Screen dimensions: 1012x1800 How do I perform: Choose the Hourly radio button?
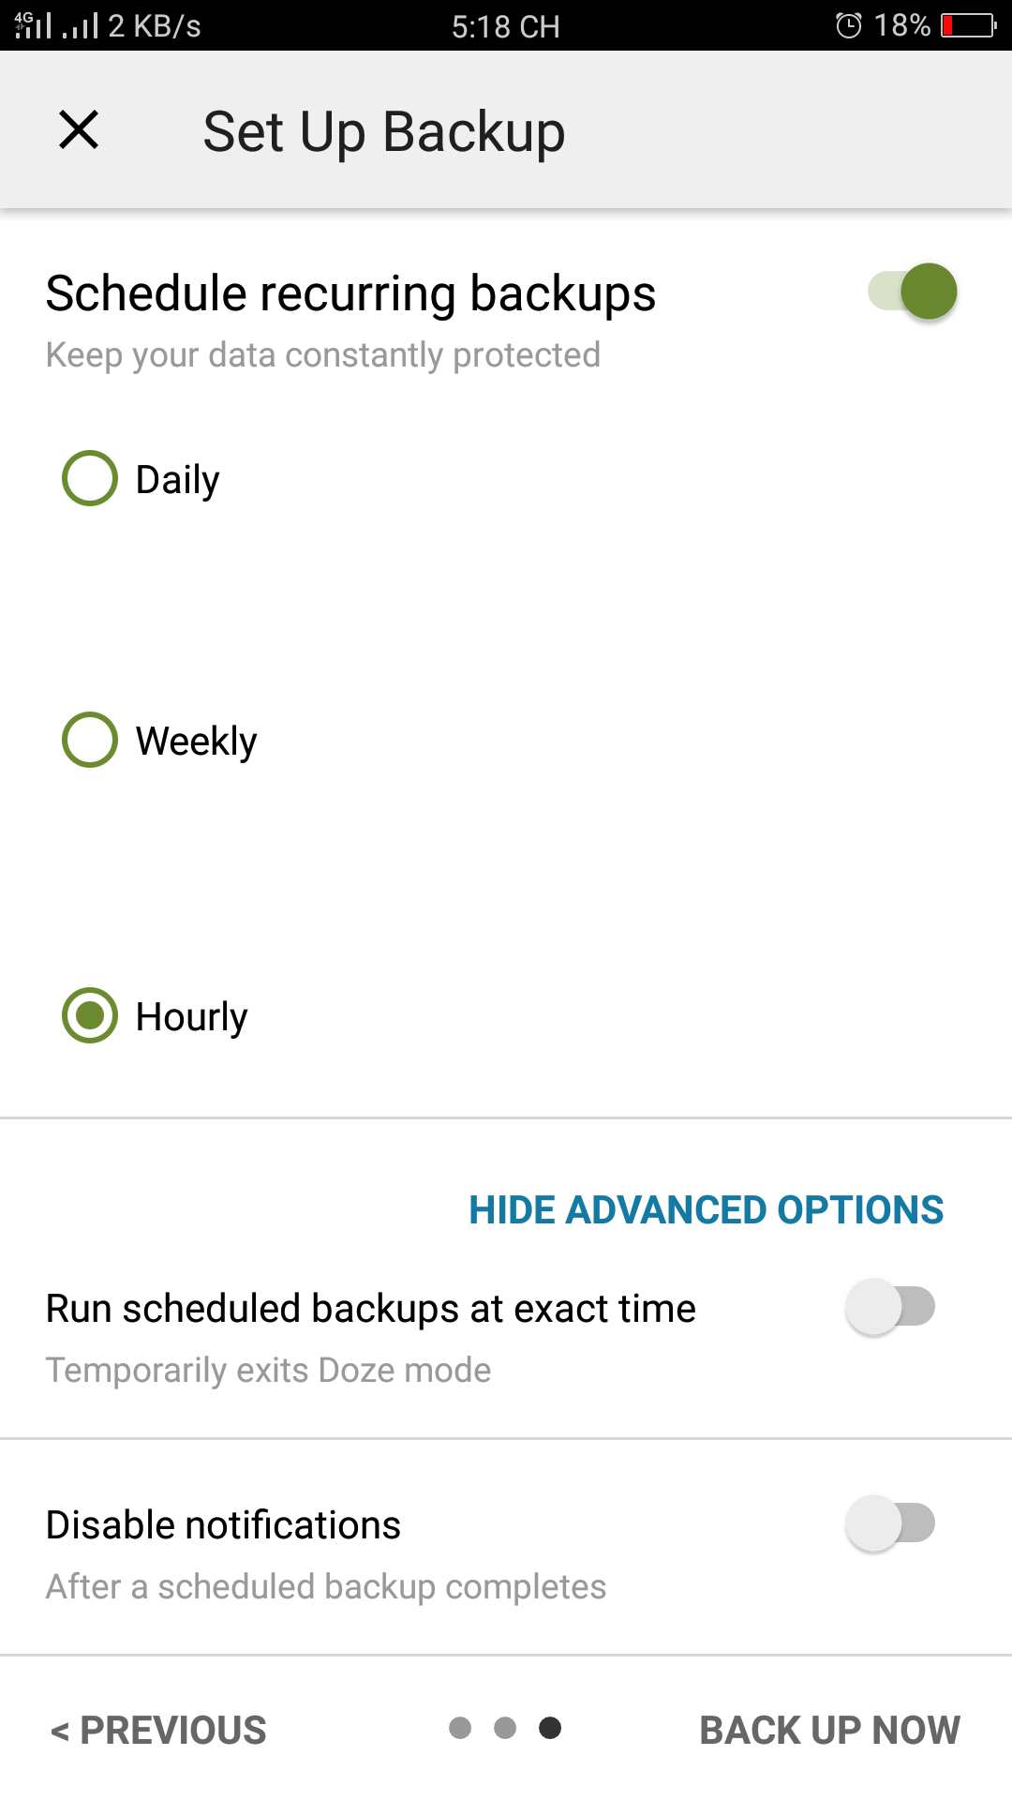click(90, 1015)
